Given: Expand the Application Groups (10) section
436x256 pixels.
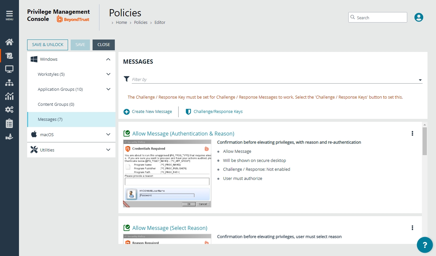Looking at the screenshot, I should [109, 89].
